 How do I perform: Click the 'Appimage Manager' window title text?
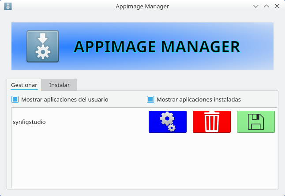pyautogui.click(x=142, y=7)
